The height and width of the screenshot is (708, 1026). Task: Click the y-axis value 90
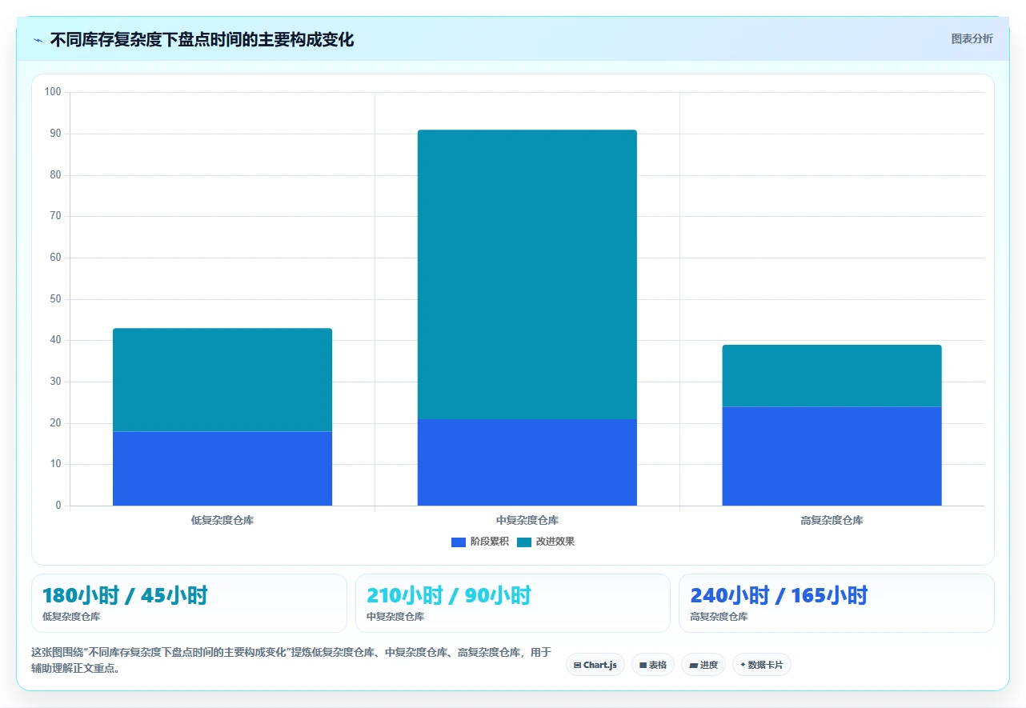coord(55,134)
